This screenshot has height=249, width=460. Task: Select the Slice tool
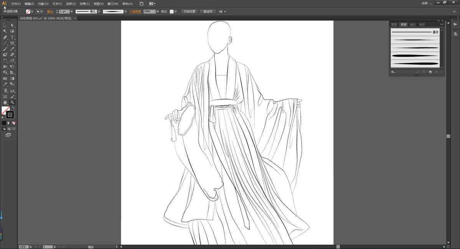click(12, 97)
